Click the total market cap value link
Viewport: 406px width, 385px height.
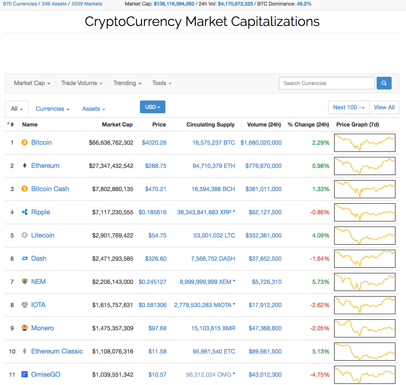coord(174,4)
